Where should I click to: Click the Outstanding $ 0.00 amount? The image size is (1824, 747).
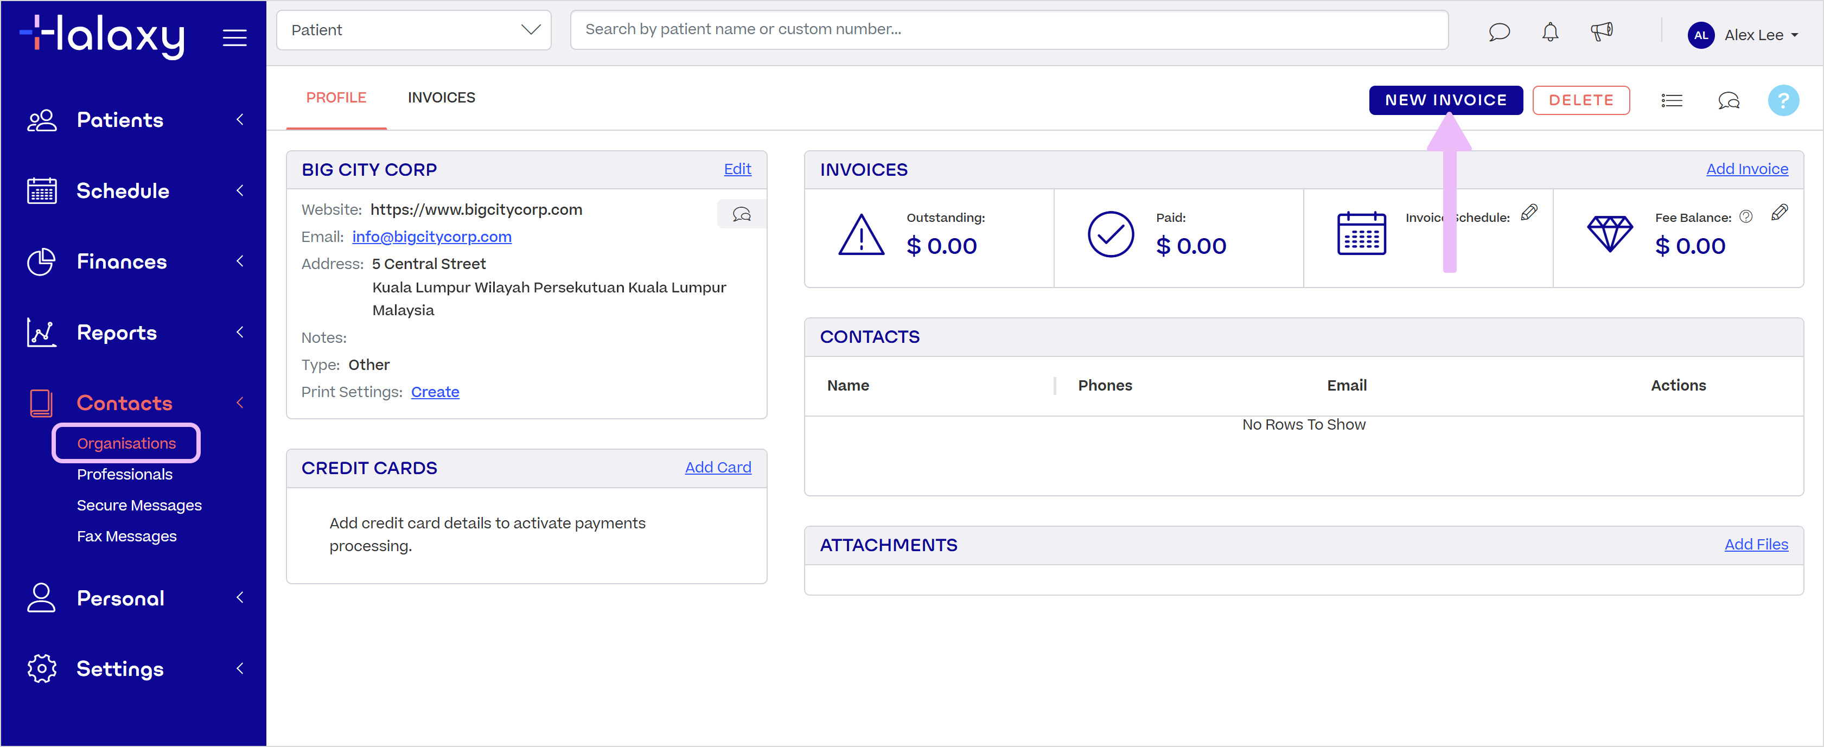click(941, 246)
